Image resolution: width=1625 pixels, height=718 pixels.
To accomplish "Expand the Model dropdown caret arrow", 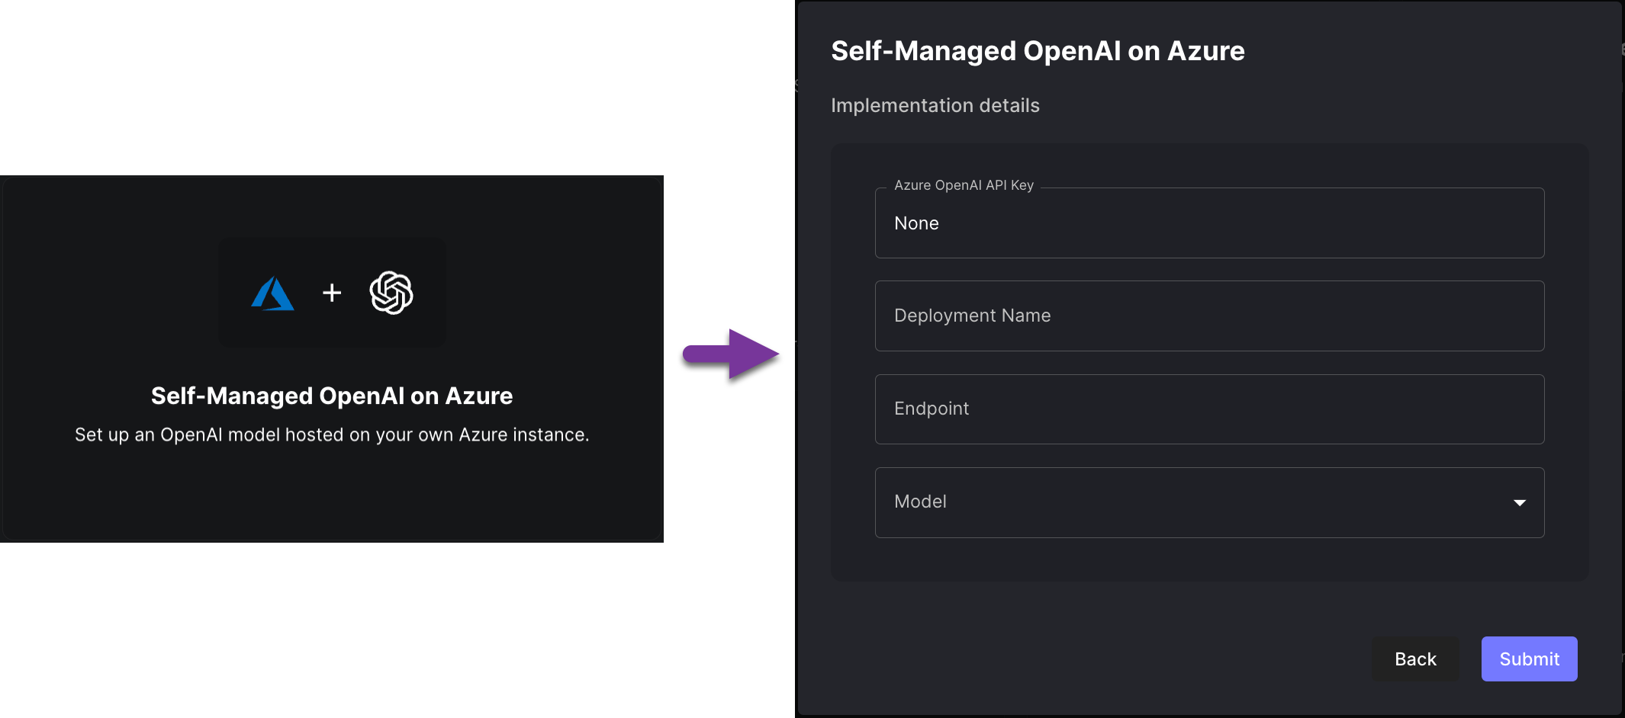I will (x=1519, y=502).
